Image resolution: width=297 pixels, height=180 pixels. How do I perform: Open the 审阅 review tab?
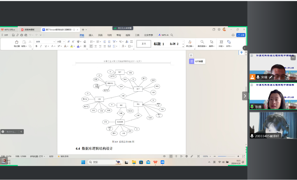pos(119,35)
